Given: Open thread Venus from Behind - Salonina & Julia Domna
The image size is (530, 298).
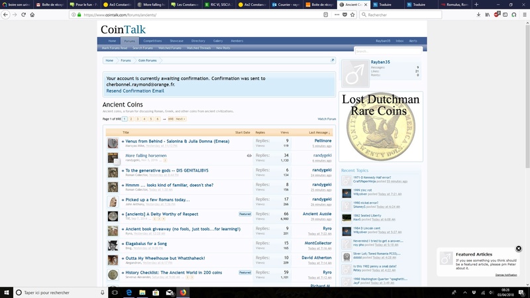Looking at the screenshot, I should coord(177,141).
